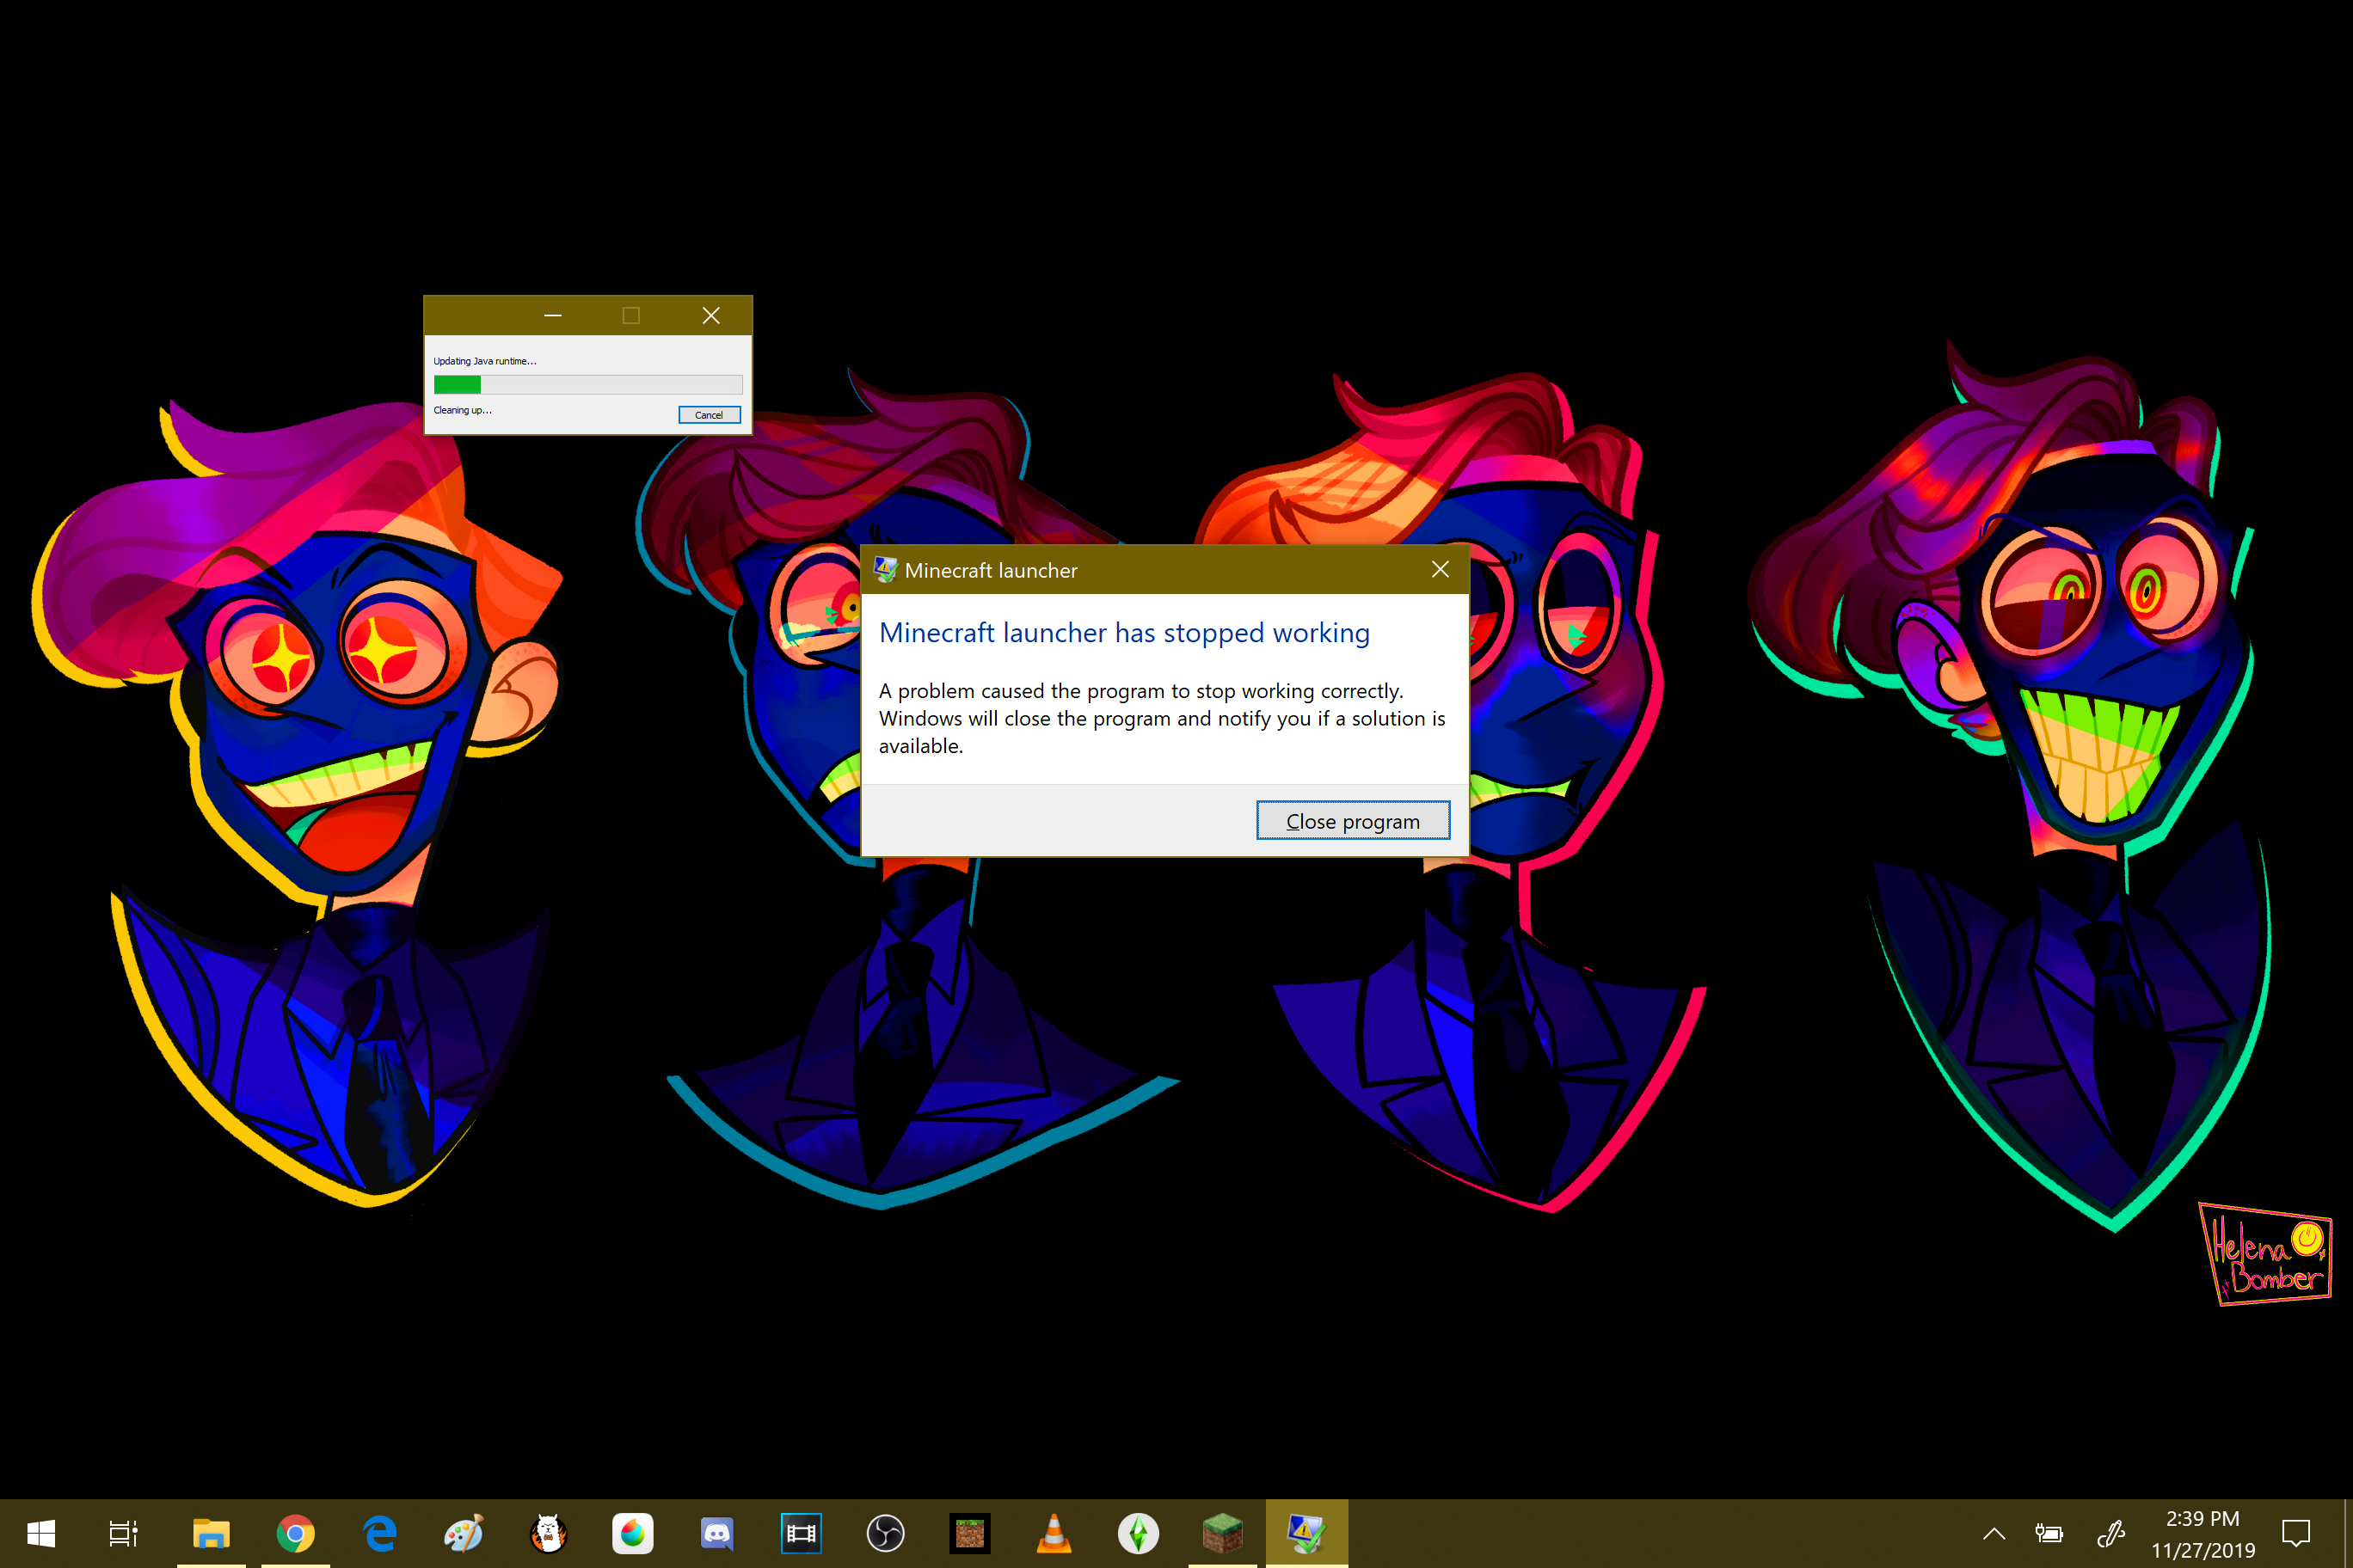Open the FireAlpaca alpaca taskbar icon
Screen dimensions: 2353x1568
pos(548,1533)
